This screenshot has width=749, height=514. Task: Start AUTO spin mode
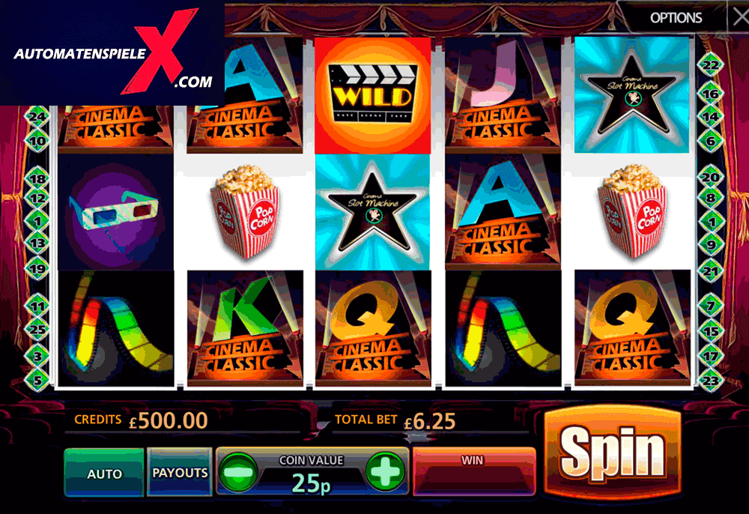point(104,473)
